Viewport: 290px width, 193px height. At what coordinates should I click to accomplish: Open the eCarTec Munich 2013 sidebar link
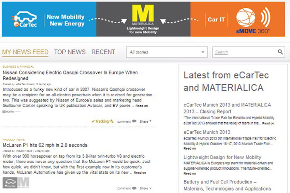tap(207, 132)
